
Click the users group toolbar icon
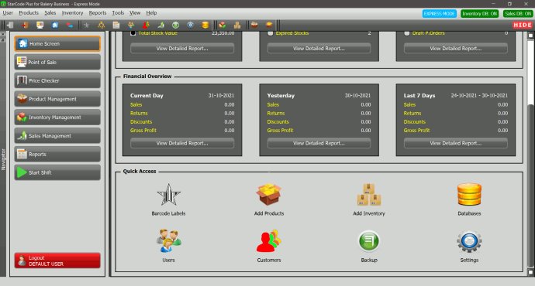click(131, 26)
